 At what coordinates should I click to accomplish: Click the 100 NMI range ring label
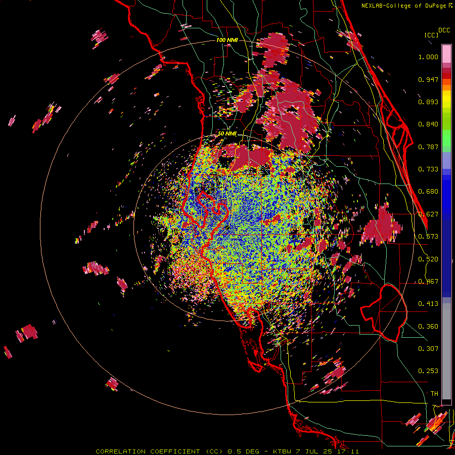[227, 40]
